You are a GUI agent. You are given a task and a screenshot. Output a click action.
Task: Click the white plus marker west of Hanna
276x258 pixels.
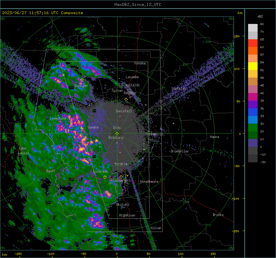tap(173, 123)
